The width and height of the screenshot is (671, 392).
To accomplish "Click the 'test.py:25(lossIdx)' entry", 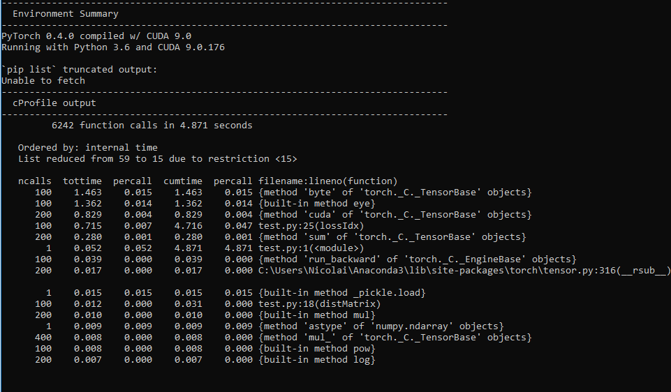I will 311,226.
